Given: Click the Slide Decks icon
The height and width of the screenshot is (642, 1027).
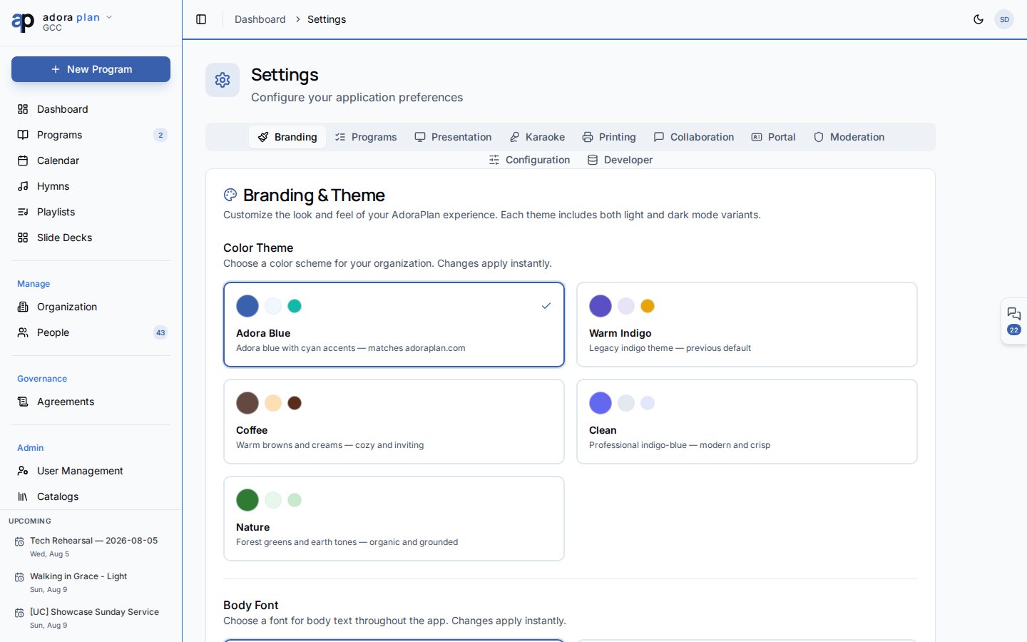Looking at the screenshot, I should pos(23,238).
